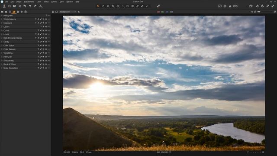Click the Undo arrow in toolbar
The width and height of the screenshot is (277, 156).
point(30,6)
